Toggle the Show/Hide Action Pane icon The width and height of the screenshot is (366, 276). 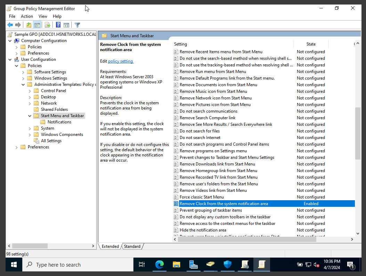click(66, 25)
